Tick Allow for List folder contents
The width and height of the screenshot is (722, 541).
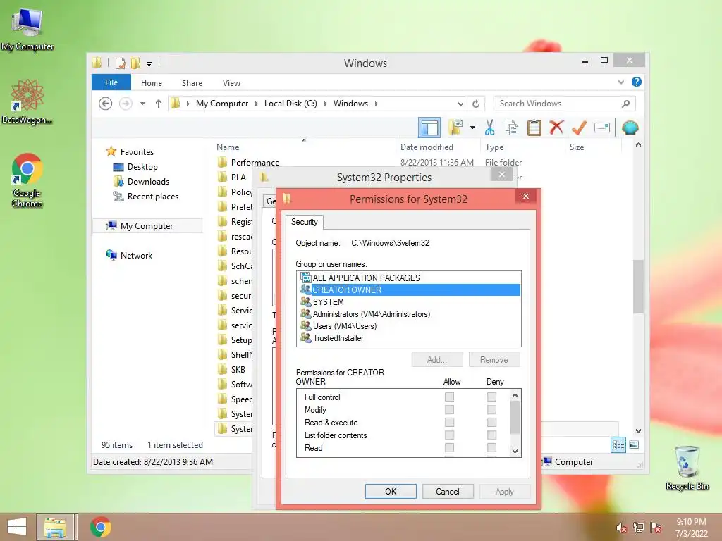click(x=449, y=435)
